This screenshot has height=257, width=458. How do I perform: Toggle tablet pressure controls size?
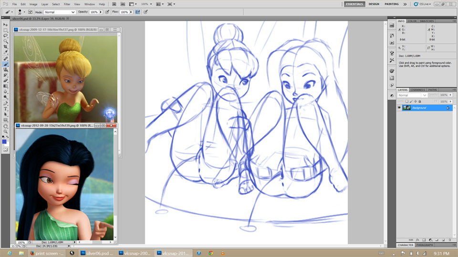[146, 12]
